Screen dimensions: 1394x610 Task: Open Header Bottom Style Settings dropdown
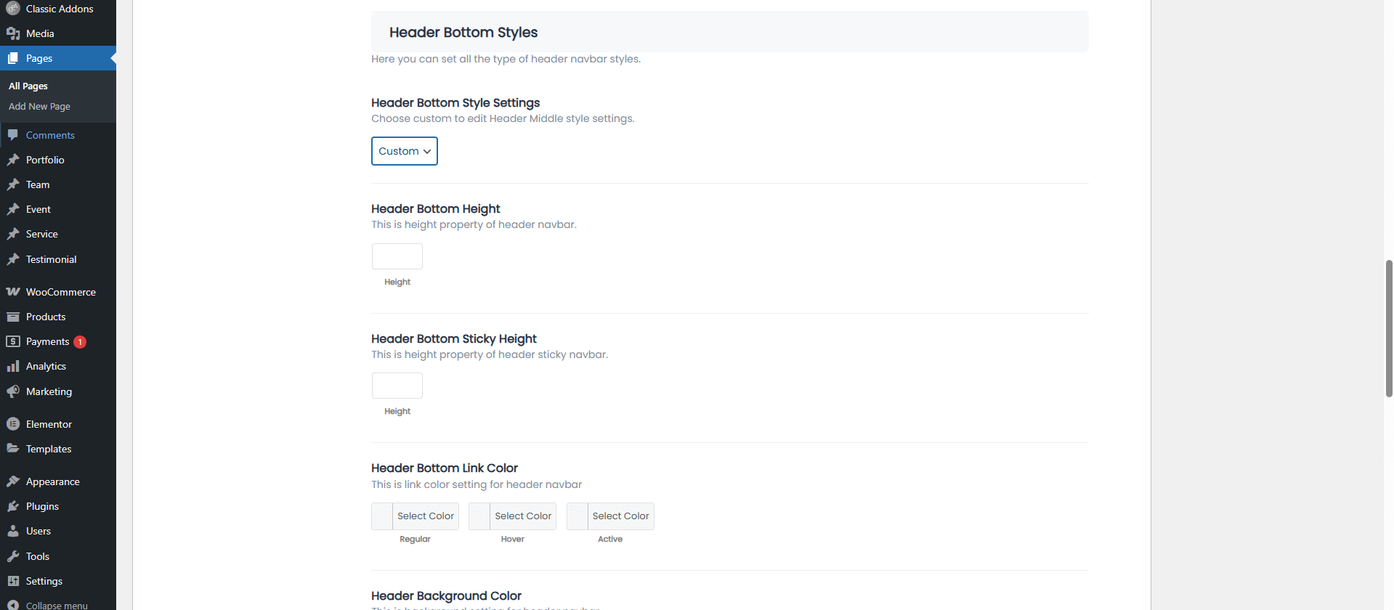coord(404,151)
